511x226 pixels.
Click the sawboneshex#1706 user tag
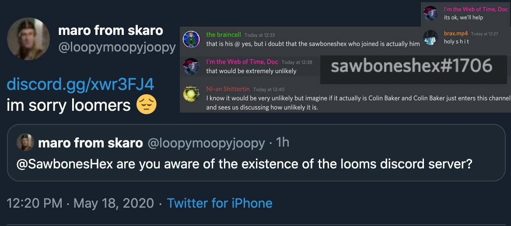pyautogui.click(x=412, y=66)
